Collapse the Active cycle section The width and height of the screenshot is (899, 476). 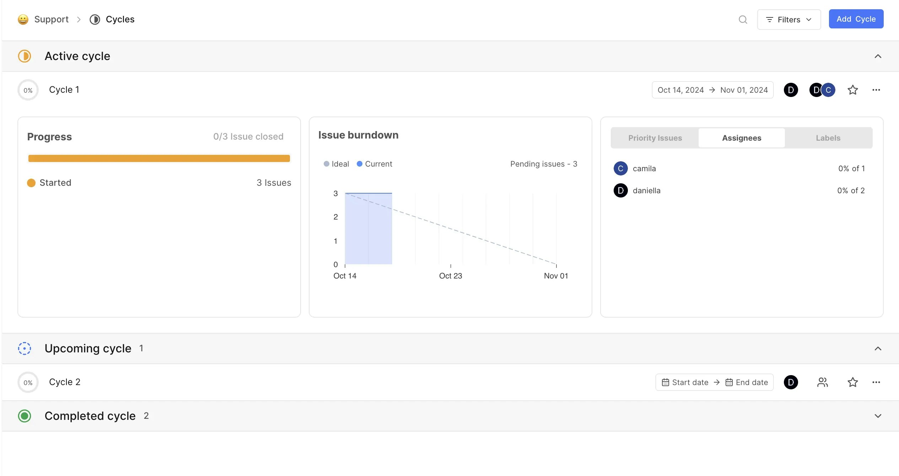[878, 56]
